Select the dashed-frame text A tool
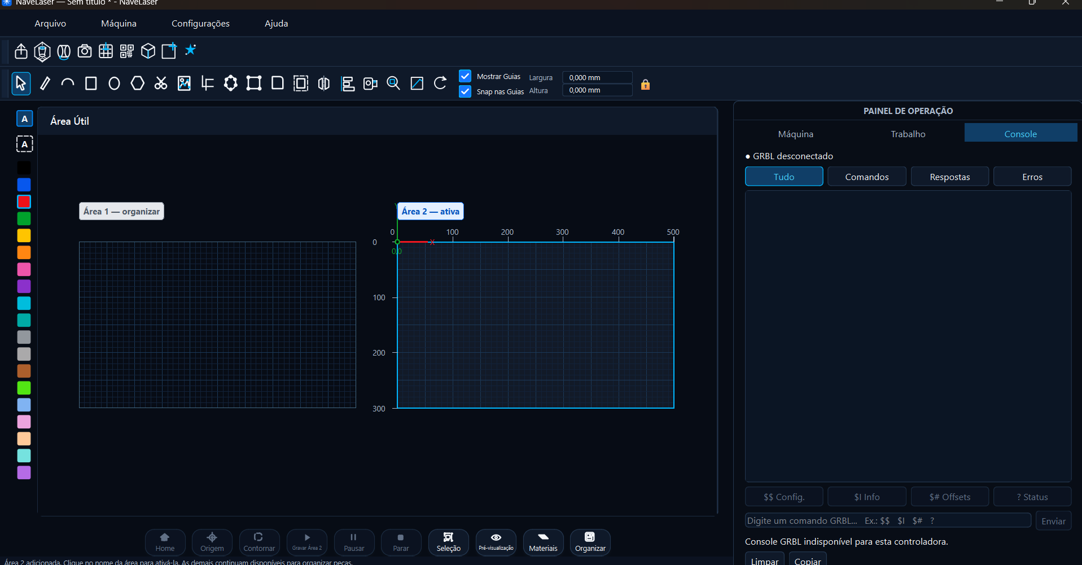 pos(24,144)
